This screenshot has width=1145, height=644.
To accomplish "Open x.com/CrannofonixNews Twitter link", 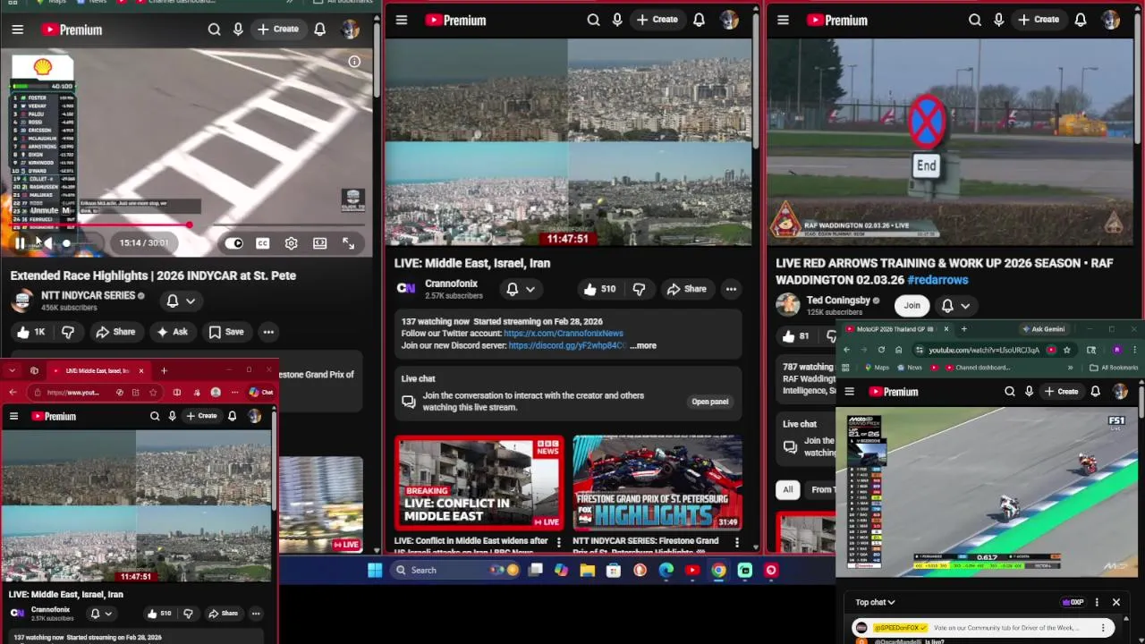I will (564, 333).
